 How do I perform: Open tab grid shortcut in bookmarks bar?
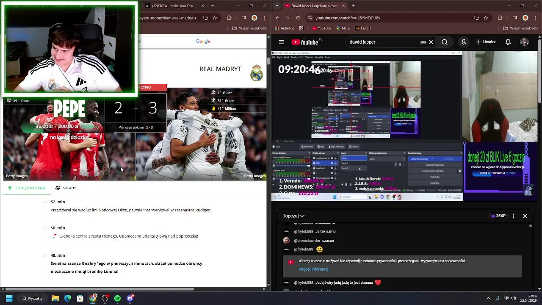301,28
